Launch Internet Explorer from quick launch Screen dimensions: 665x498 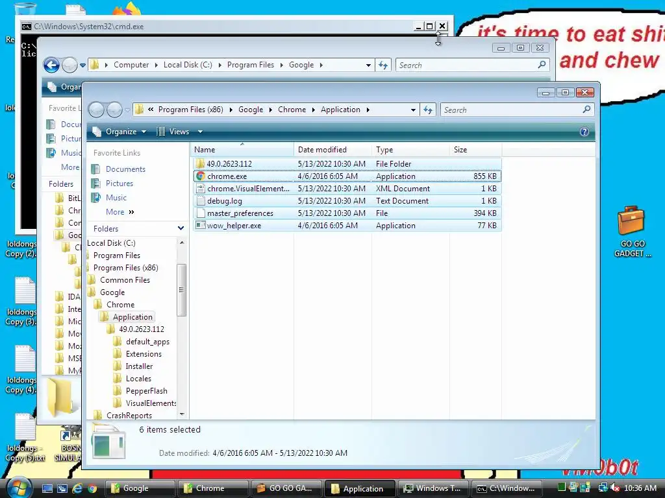click(x=77, y=488)
